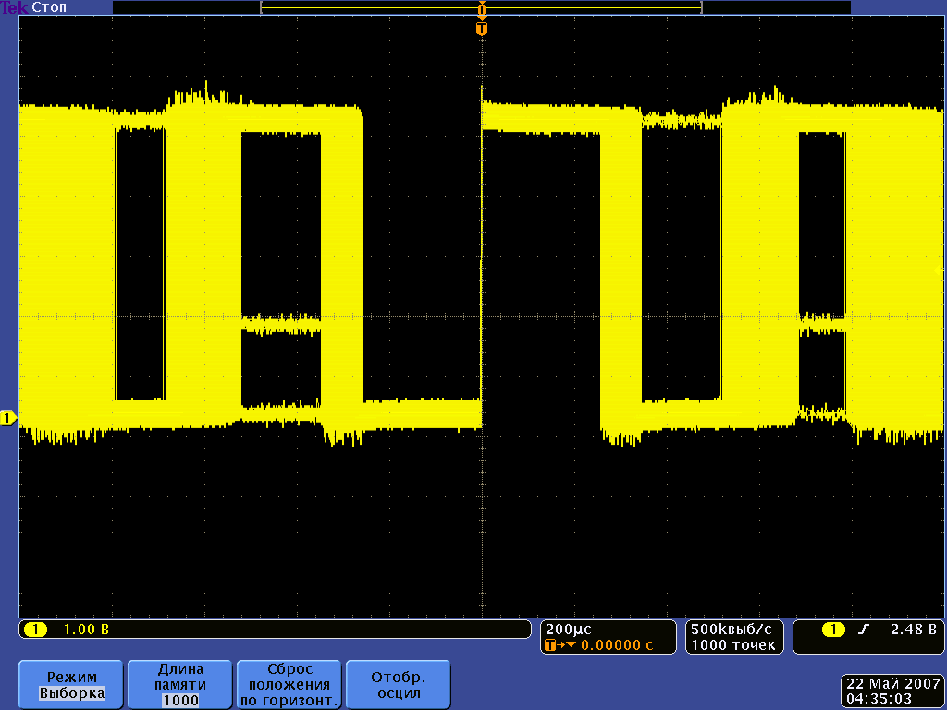The width and height of the screenshot is (947, 710).
Task: Click the 1.00 В vertical scale readout
Action: 86,630
